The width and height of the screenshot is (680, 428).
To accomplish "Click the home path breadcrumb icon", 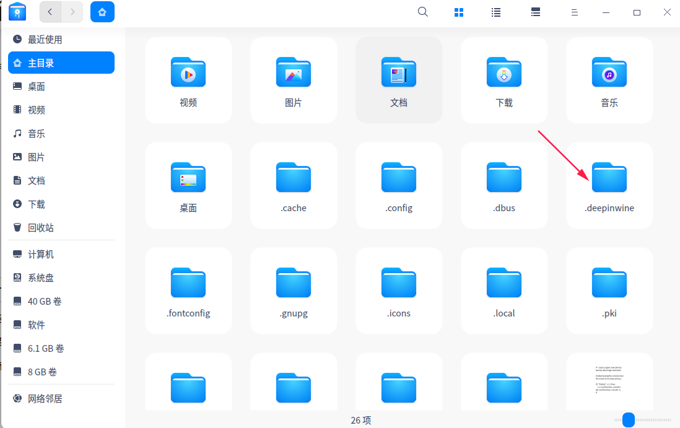I will point(102,12).
